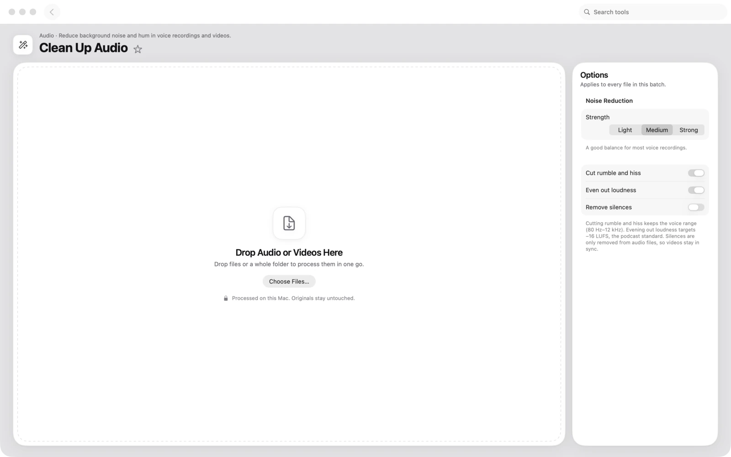Click the lock icon near privacy note

tap(226, 298)
